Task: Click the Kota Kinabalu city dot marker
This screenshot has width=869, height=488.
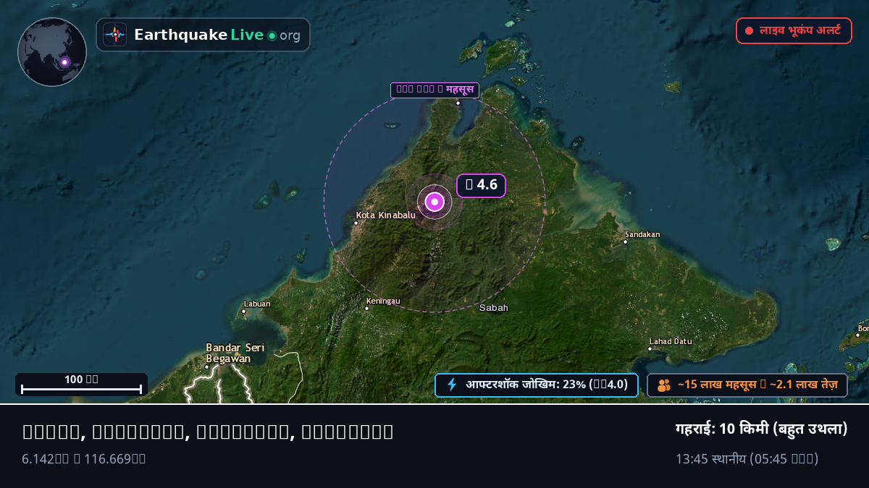Action: (356, 223)
